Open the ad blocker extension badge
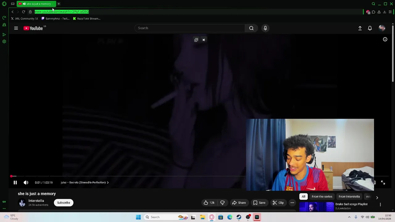Viewport: 395px width, 222px height. [368, 12]
